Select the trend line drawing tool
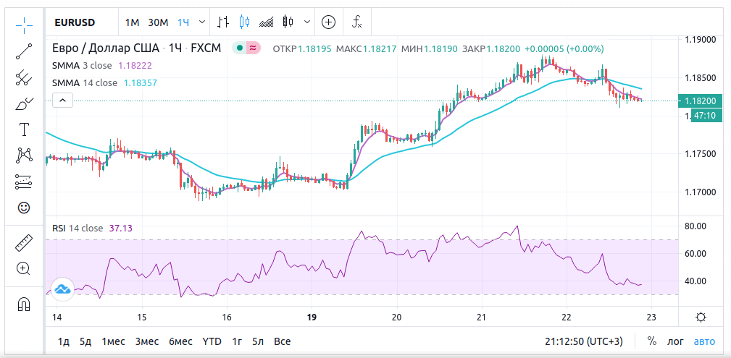The image size is (731, 358). (24, 51)
